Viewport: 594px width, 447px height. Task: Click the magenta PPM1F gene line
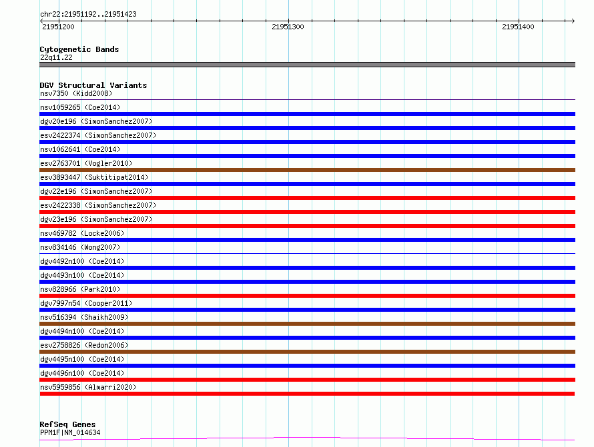click(x=307, y=439)
